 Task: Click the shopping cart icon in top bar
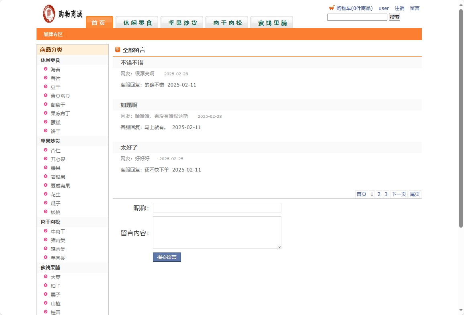tap(331, 7)
